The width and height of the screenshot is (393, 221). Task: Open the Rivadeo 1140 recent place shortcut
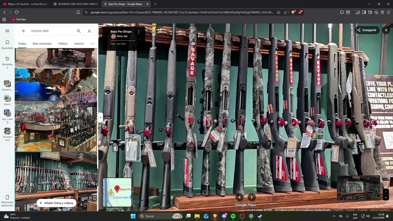tap(7, 135)
